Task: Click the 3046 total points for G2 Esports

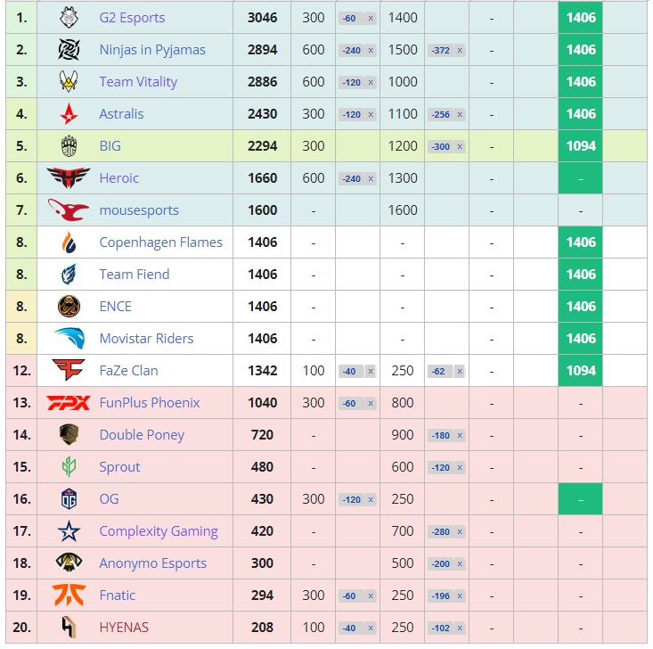Action: [262, 18]
